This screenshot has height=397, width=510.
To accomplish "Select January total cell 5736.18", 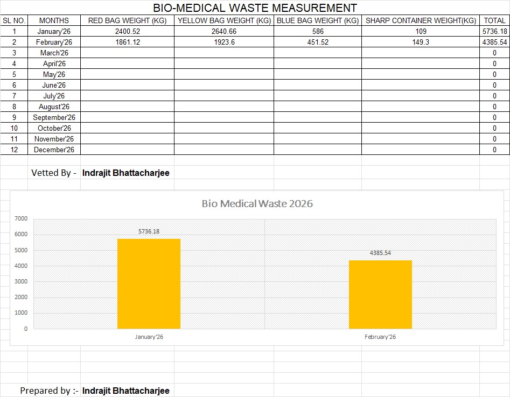I will 494,31.
